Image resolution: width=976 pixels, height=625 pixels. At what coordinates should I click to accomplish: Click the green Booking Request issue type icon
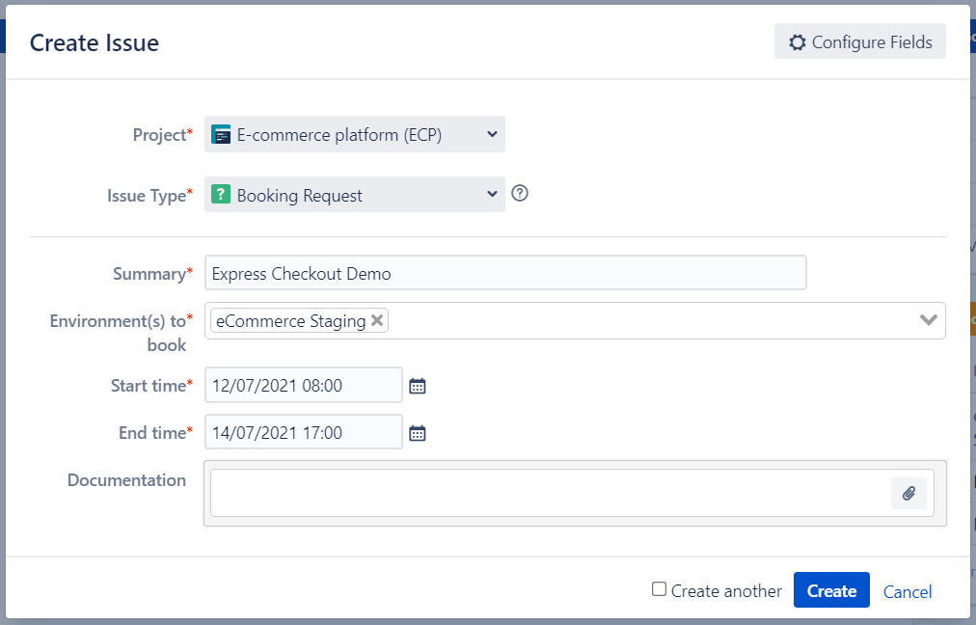click(220, 195)
